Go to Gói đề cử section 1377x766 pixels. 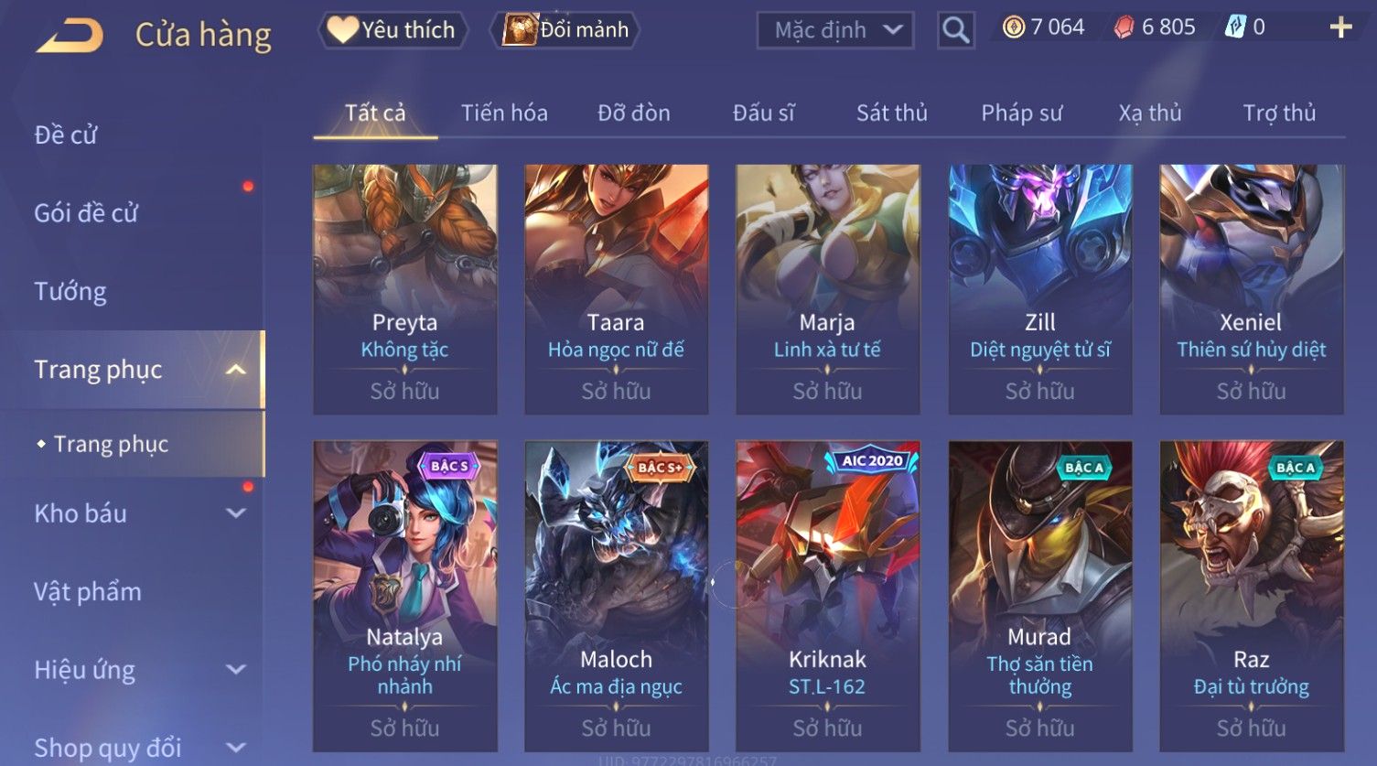click(x=86, y=213)
